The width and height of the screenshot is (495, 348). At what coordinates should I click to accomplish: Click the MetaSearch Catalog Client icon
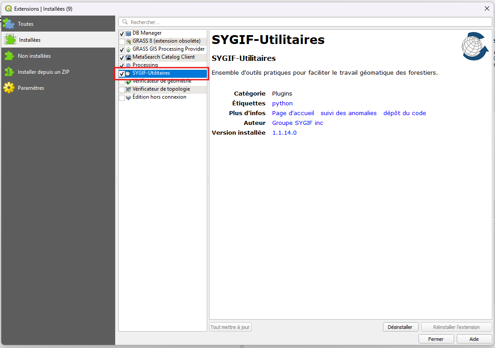point(129,57)
